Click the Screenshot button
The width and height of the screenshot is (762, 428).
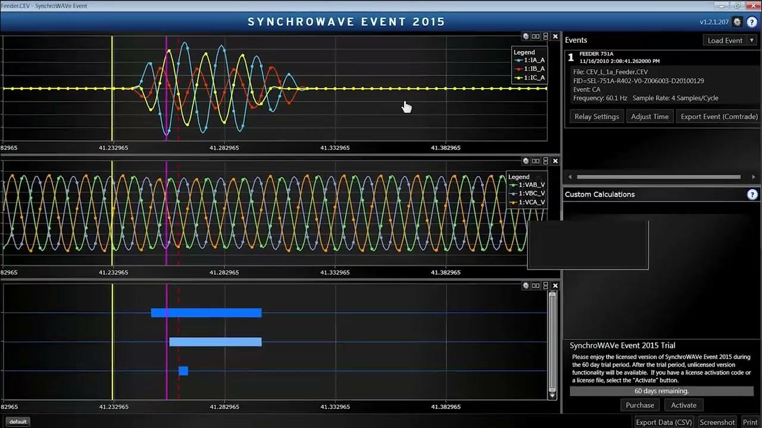coord(717,422)
